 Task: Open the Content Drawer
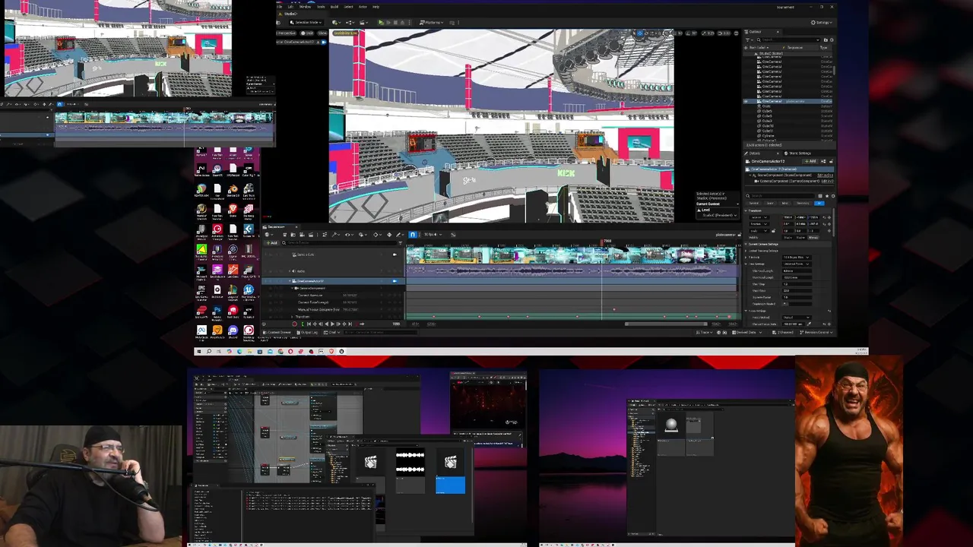[277, 333]
